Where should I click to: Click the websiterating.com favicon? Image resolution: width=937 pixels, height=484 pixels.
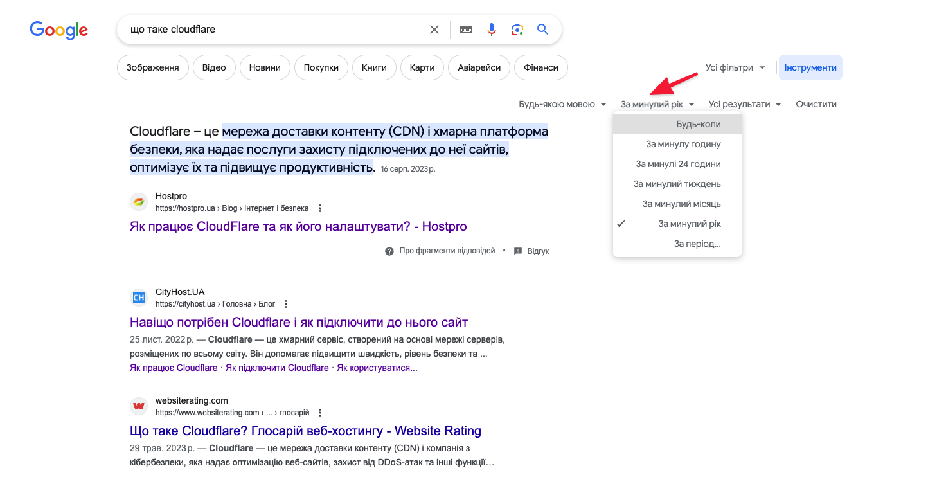pyautogui.click(x=139, y=406)
